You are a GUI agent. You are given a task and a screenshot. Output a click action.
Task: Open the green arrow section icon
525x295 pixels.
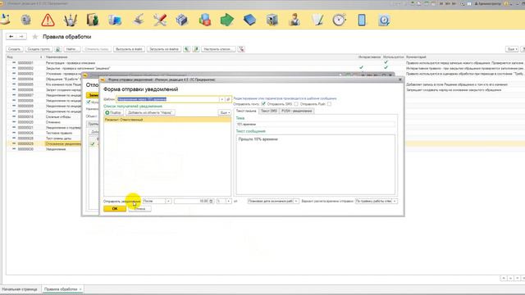[x=227, y=20]
